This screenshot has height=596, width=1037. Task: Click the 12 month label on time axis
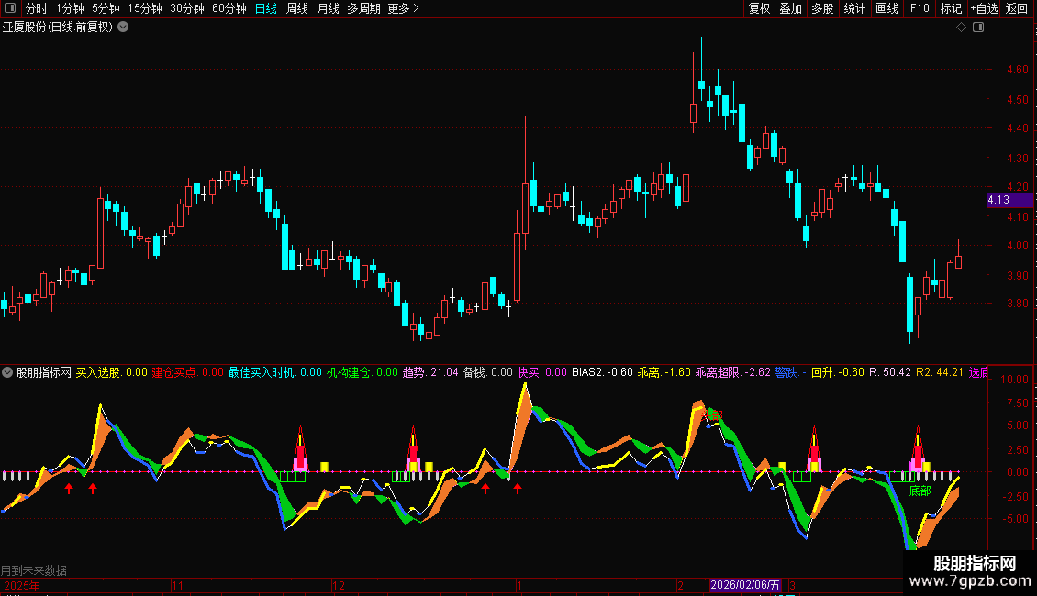339,585
